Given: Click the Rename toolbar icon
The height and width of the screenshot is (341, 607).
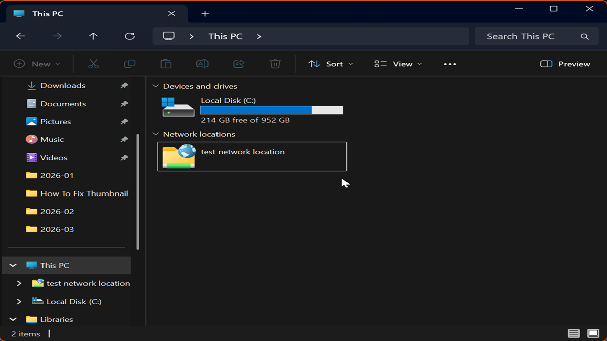Looking at the screenshot, I should coord(202,64).
